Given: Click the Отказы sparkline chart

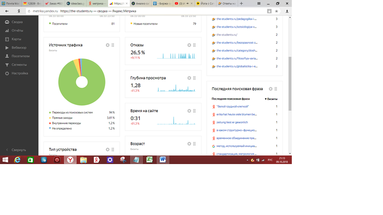Looking at the screenshot, I should [176, 56].
